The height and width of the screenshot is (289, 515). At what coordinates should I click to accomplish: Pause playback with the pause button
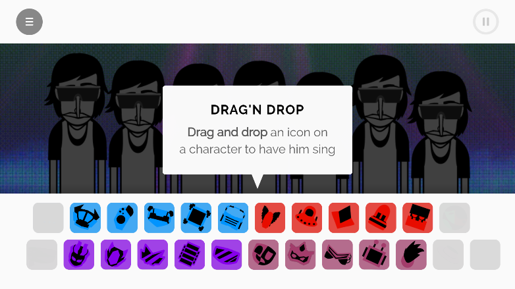pos(486,22)
